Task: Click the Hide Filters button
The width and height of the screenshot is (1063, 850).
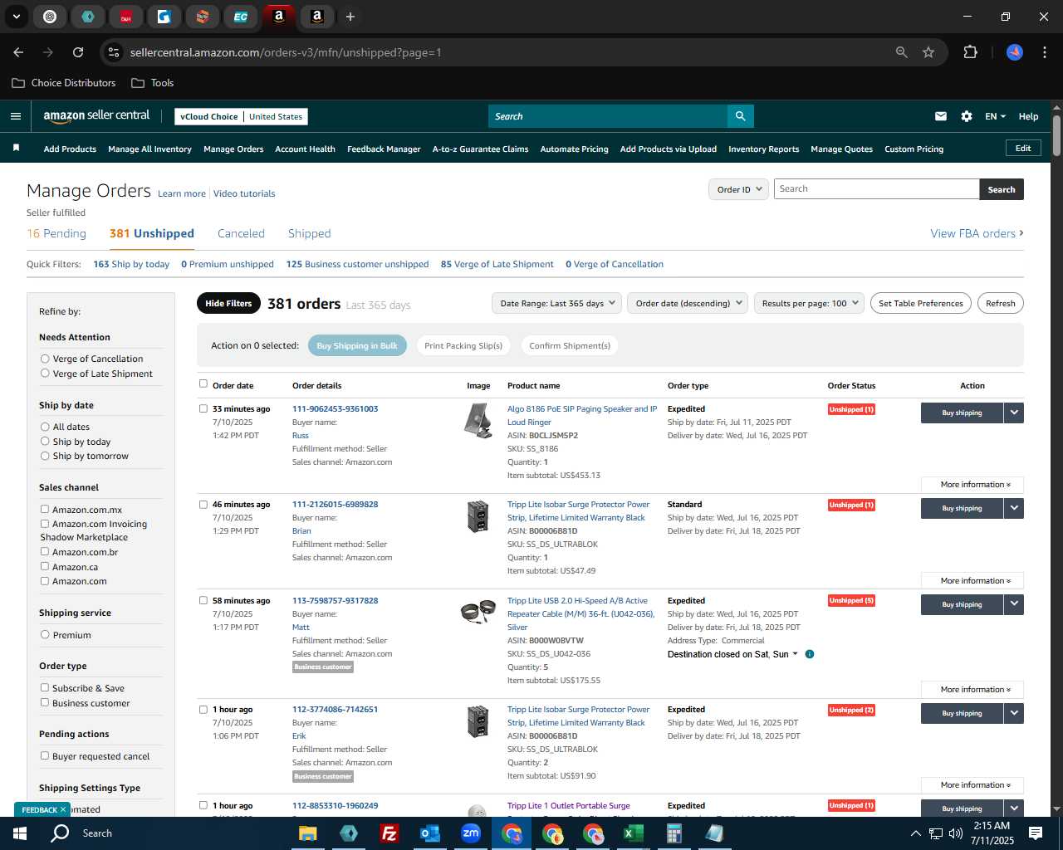Action: (x=228, y=303)
